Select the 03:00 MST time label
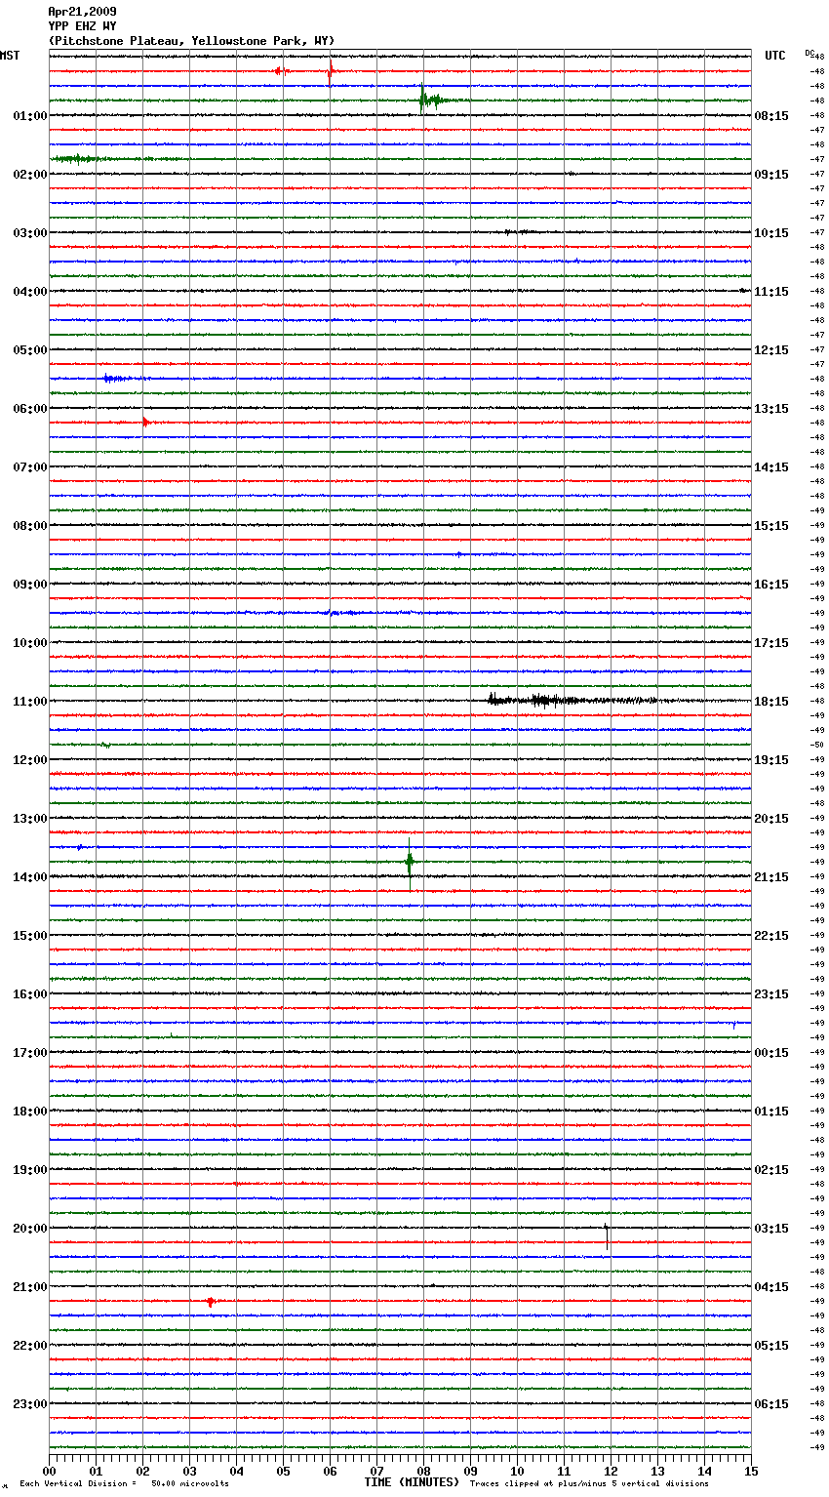 tap(30, 233)
